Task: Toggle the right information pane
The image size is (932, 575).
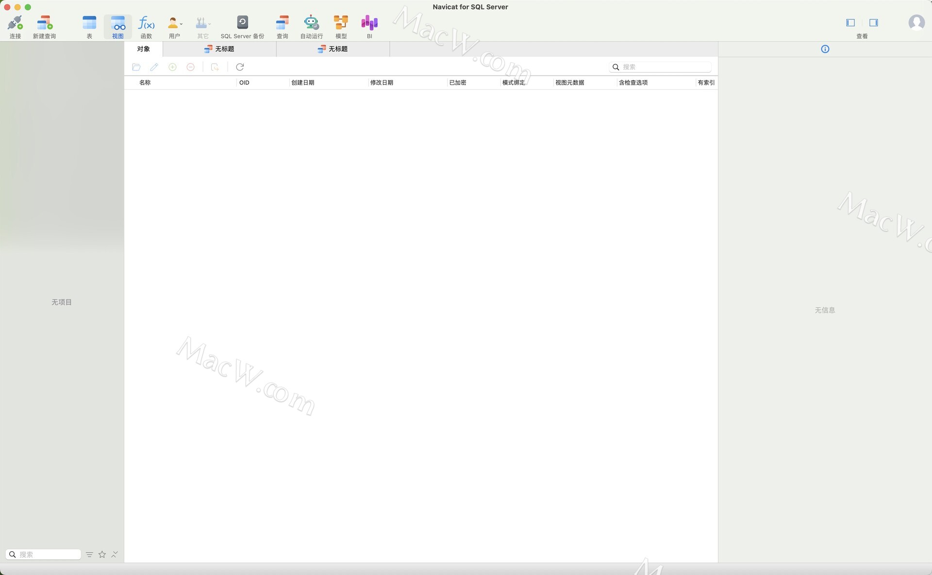Action: point(874,23)
